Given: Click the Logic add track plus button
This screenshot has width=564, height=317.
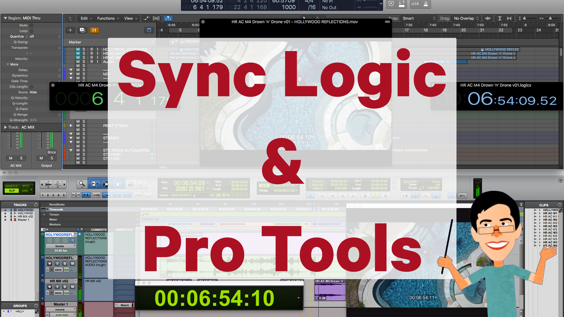Looking at the screenshot, I should (x=70, y=30).
